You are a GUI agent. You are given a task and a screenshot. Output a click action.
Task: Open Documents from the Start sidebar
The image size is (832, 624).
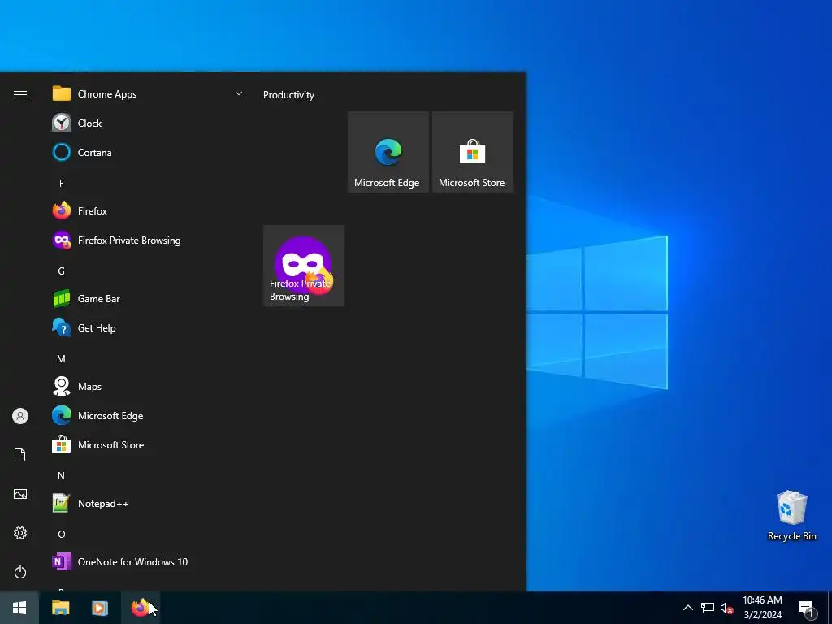[x=20, y=455]
